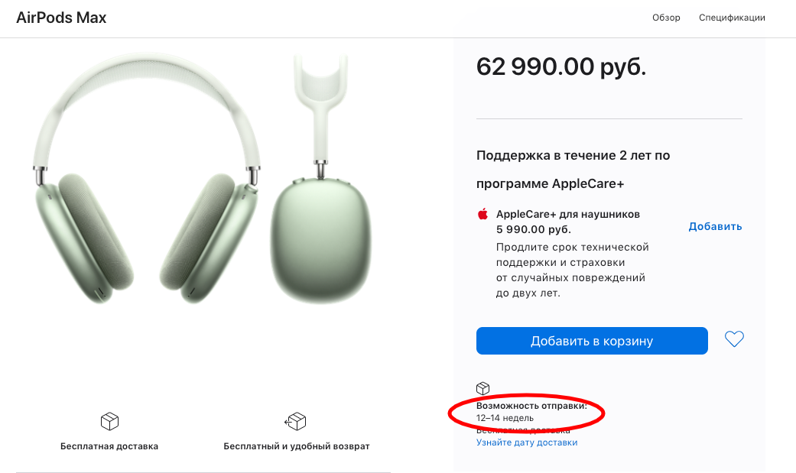Switch to the Спецификации tab
This screenshot has width=796, height=473.
732,18
